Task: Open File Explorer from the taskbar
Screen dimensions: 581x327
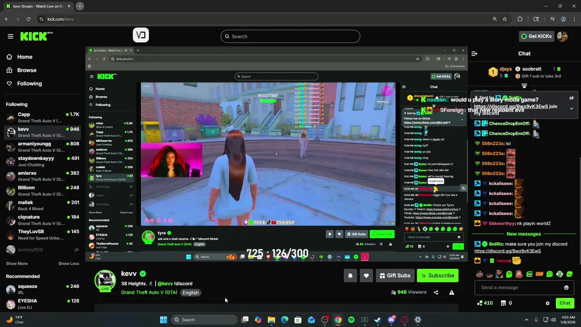Action: point(271,320)
